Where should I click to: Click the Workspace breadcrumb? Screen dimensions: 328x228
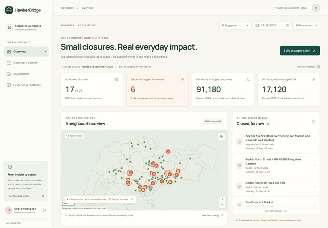pyautogui.click(x=67, y=8)
